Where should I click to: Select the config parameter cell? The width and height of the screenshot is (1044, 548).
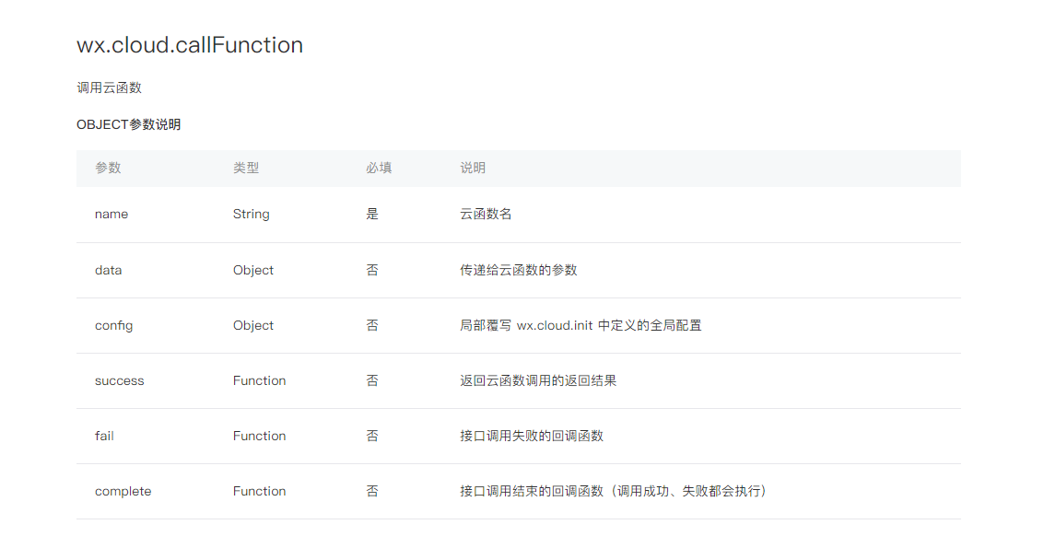click(113, 325)
